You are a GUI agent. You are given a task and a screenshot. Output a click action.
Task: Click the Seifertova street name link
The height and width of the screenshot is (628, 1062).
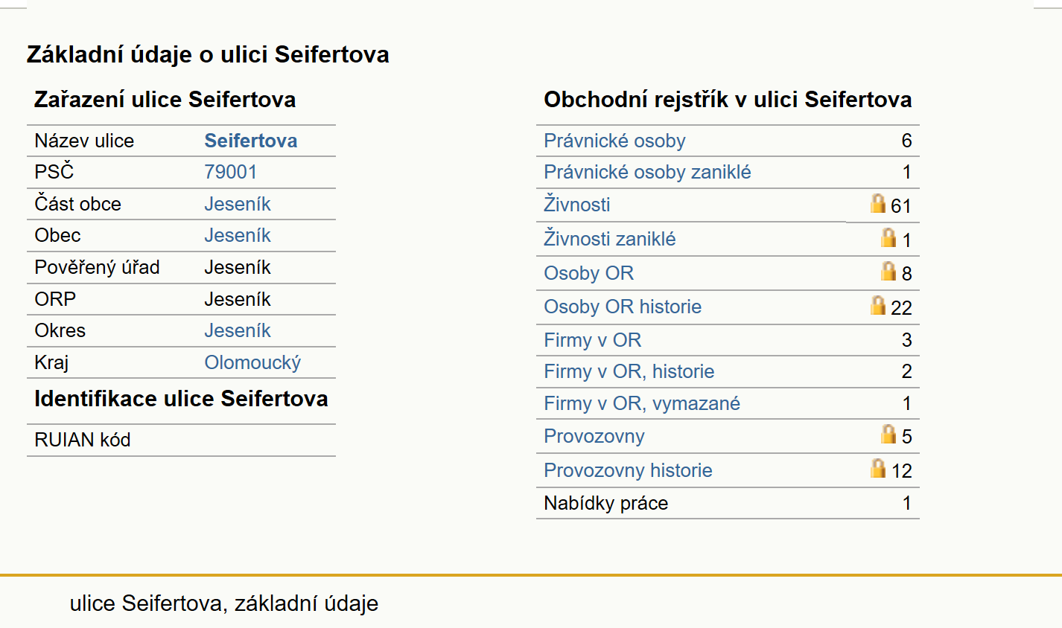click(x=251, y=141)
